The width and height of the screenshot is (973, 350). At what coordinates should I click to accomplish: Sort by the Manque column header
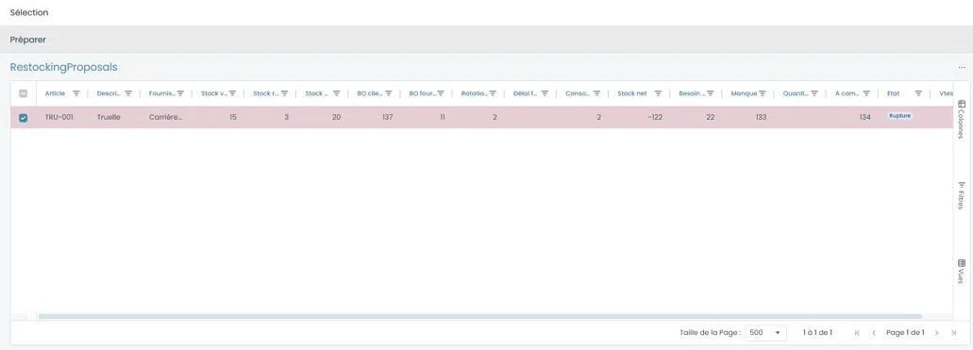click(x=744, y=93)
